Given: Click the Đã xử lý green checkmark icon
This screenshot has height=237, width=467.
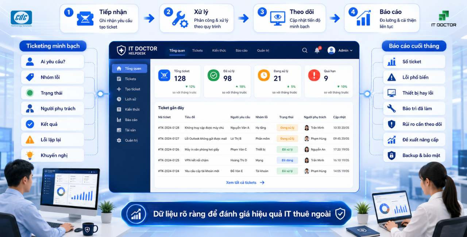Looking at the screenshot, I should coord(213,75).
